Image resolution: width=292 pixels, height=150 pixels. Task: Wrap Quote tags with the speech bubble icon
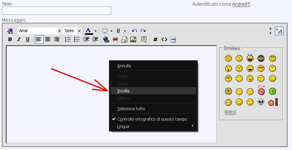tap(144, 39)
